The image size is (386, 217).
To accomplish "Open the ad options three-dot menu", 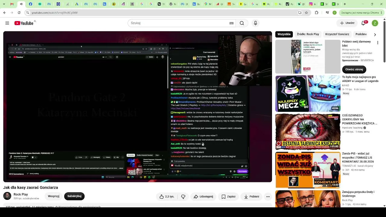I will click(378, 43).
